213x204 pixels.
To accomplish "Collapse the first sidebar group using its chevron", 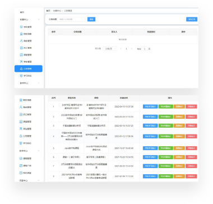I will coord(39,20).
